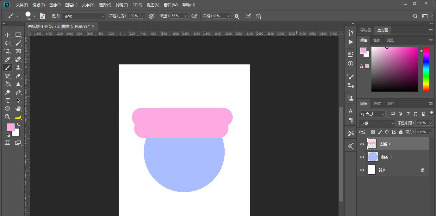Switch to the 通道 tab
Image resolution: width=436 pixels, height=216 pixels.
(377, 104)
